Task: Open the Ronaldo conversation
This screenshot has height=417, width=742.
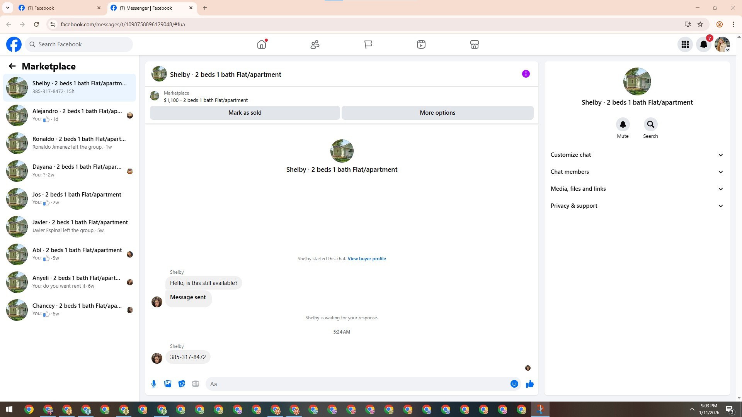Action: pos(70,143)
